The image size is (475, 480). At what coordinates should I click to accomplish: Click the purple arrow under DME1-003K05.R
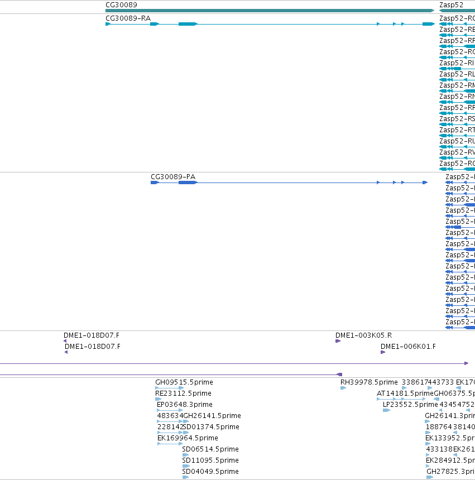click(x=338, y=341)
